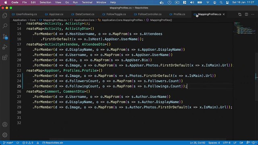Open the Edit menu
The image size is (258, 145).
[x=33, y=2]
